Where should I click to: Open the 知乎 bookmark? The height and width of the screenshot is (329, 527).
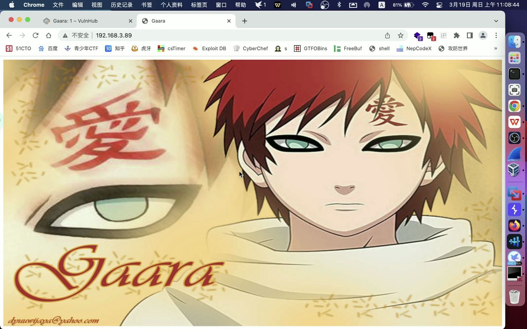tap(115, 48)
